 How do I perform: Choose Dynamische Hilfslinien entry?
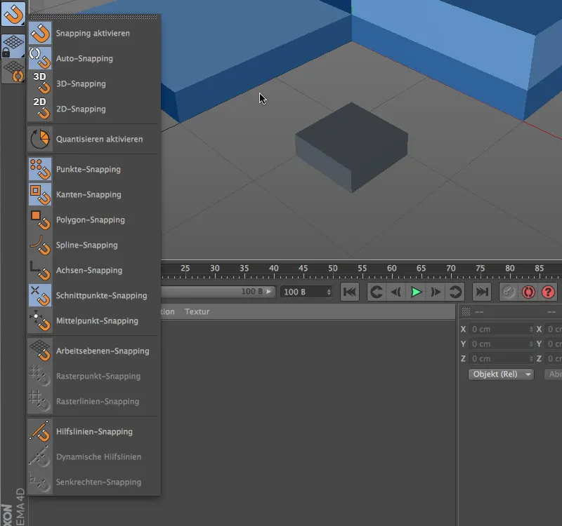94,457
